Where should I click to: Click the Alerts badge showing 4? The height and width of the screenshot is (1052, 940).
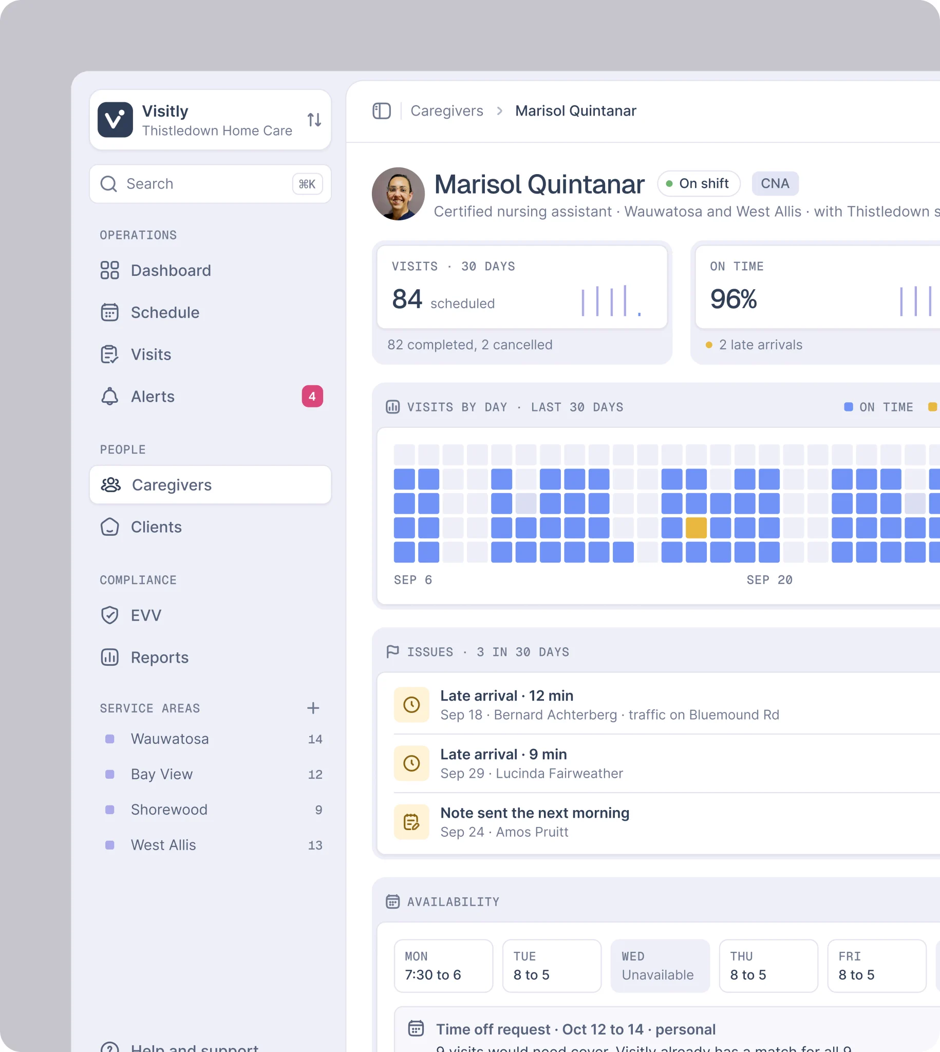pyautogui.click(x=312, y=396)
